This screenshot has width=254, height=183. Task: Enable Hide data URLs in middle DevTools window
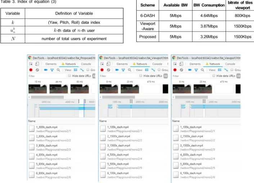coord(141,76)
